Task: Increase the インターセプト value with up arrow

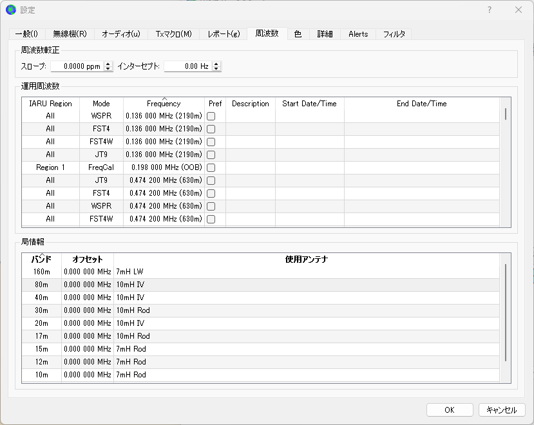Action: 216,64
